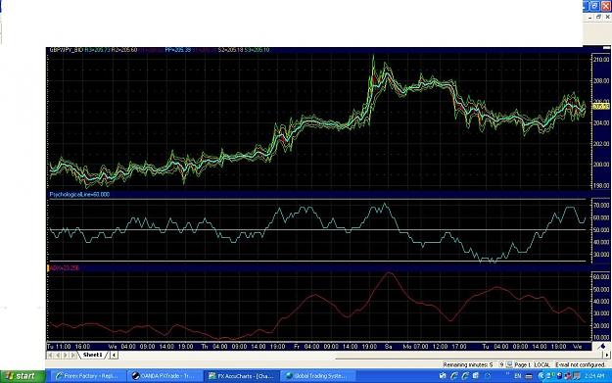Close the main application window
Viewport: 612px width, 383px height.
pos(606,6)
